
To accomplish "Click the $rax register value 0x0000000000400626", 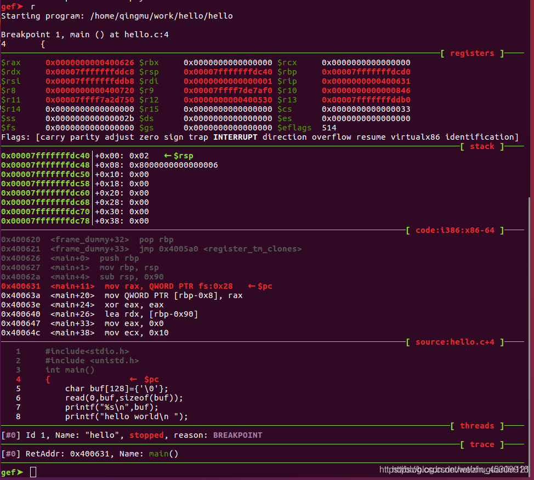I will [x=90, y=62].
